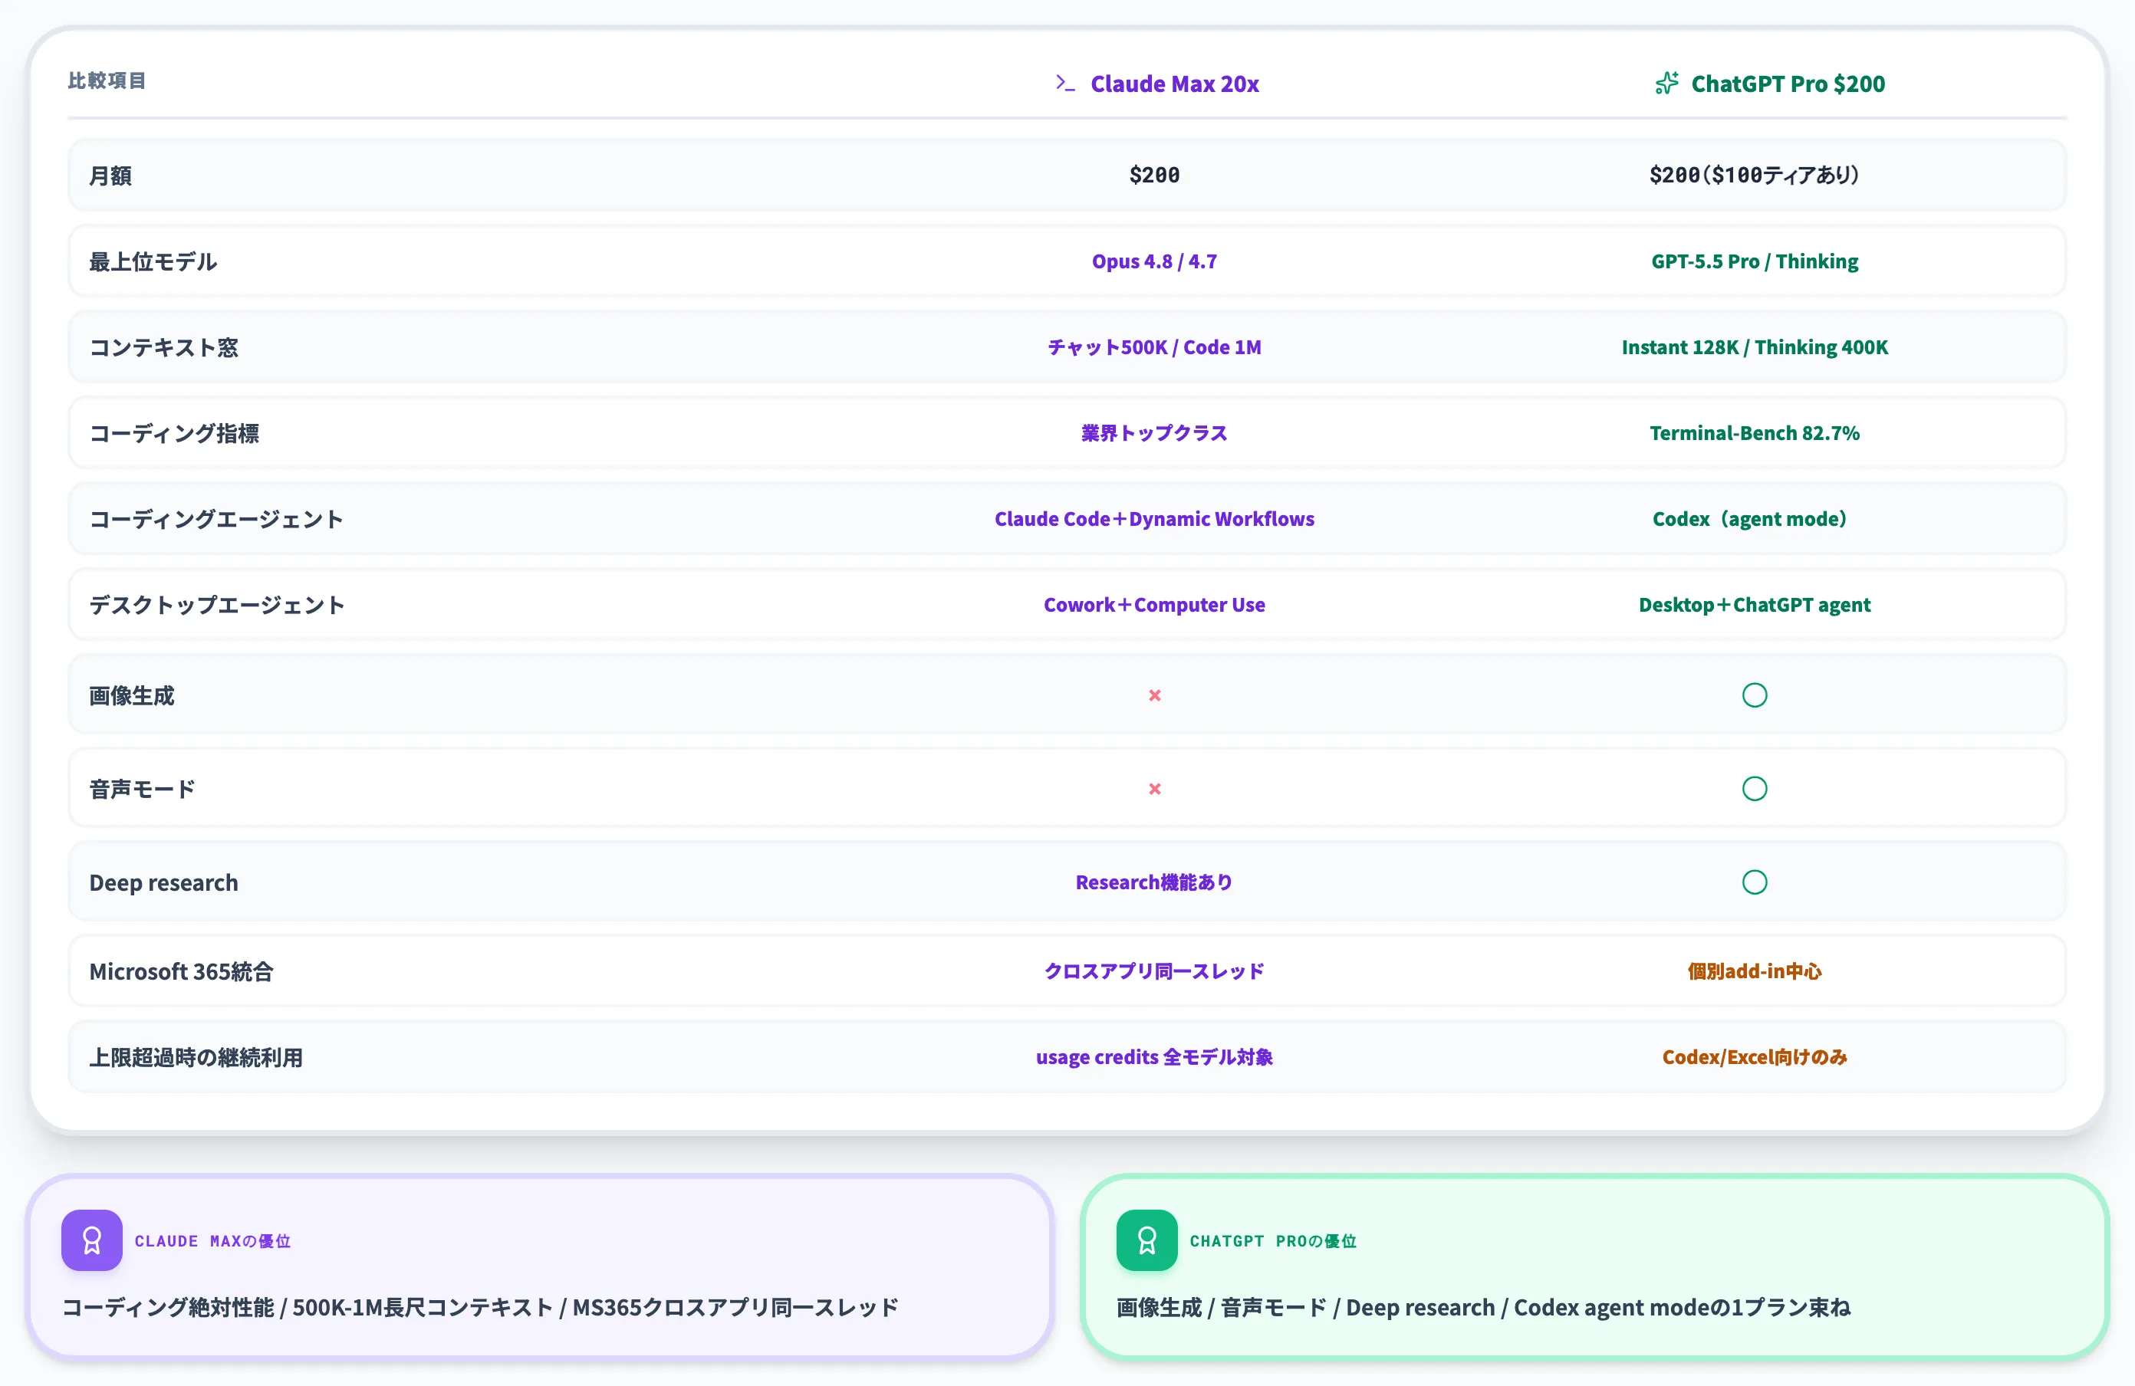Click the sparkle icon beside ChatGPT Pro $200
The image size is (2135, 1386).
coord(1666,84)
